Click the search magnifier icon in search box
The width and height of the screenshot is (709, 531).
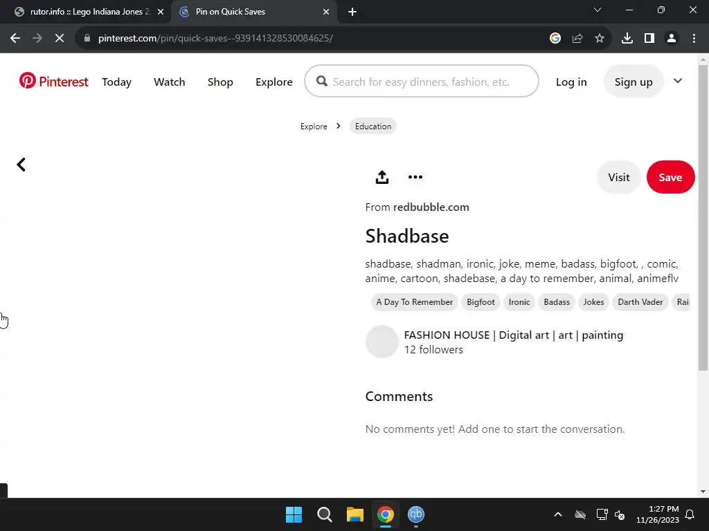pyautogui.click(x=322, y=82)
